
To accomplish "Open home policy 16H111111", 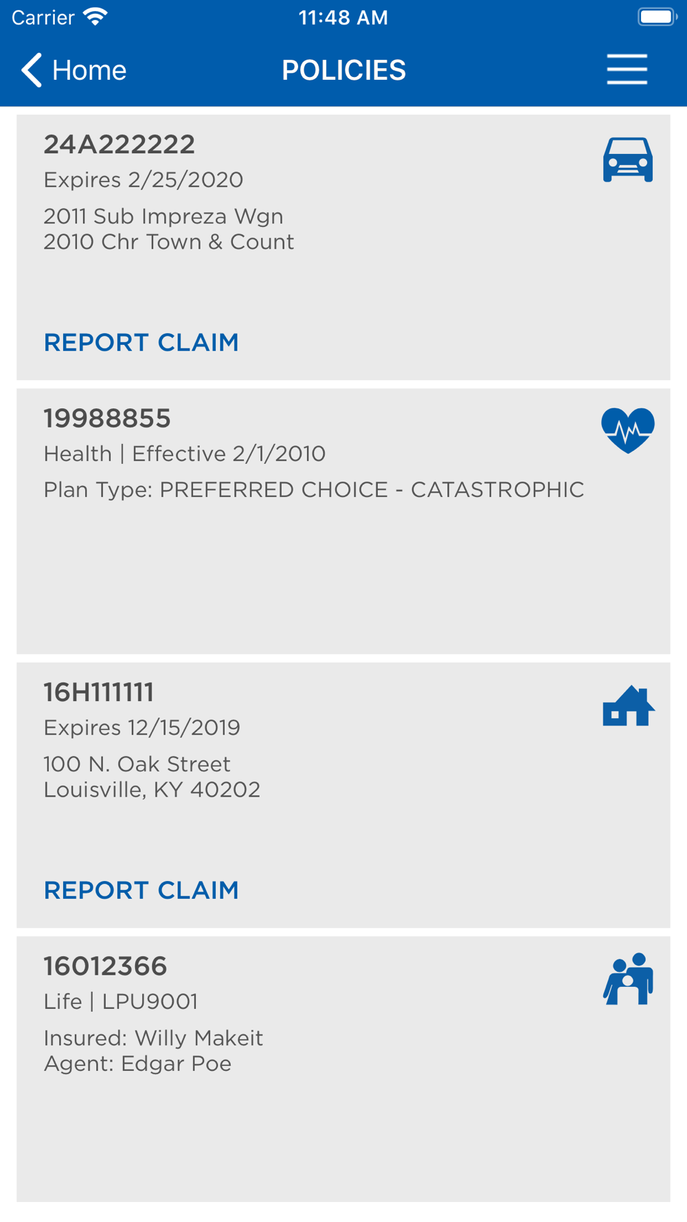I will pos(99,692).
